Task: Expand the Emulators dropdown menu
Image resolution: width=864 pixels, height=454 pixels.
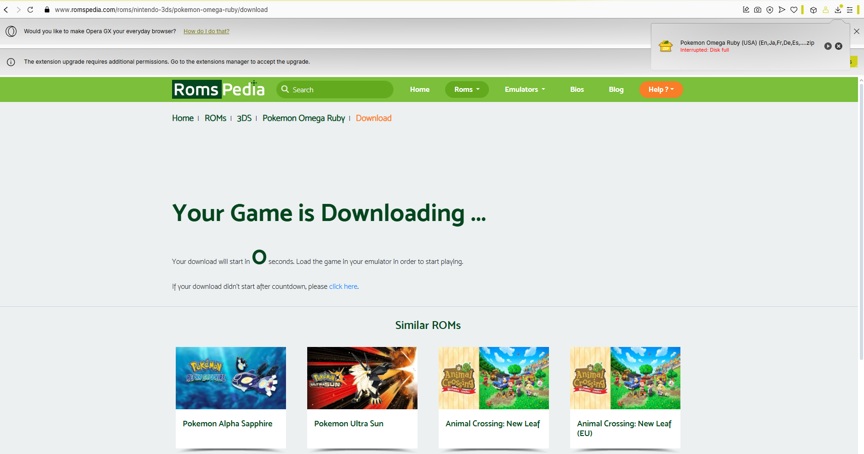Action: [524, 90]
